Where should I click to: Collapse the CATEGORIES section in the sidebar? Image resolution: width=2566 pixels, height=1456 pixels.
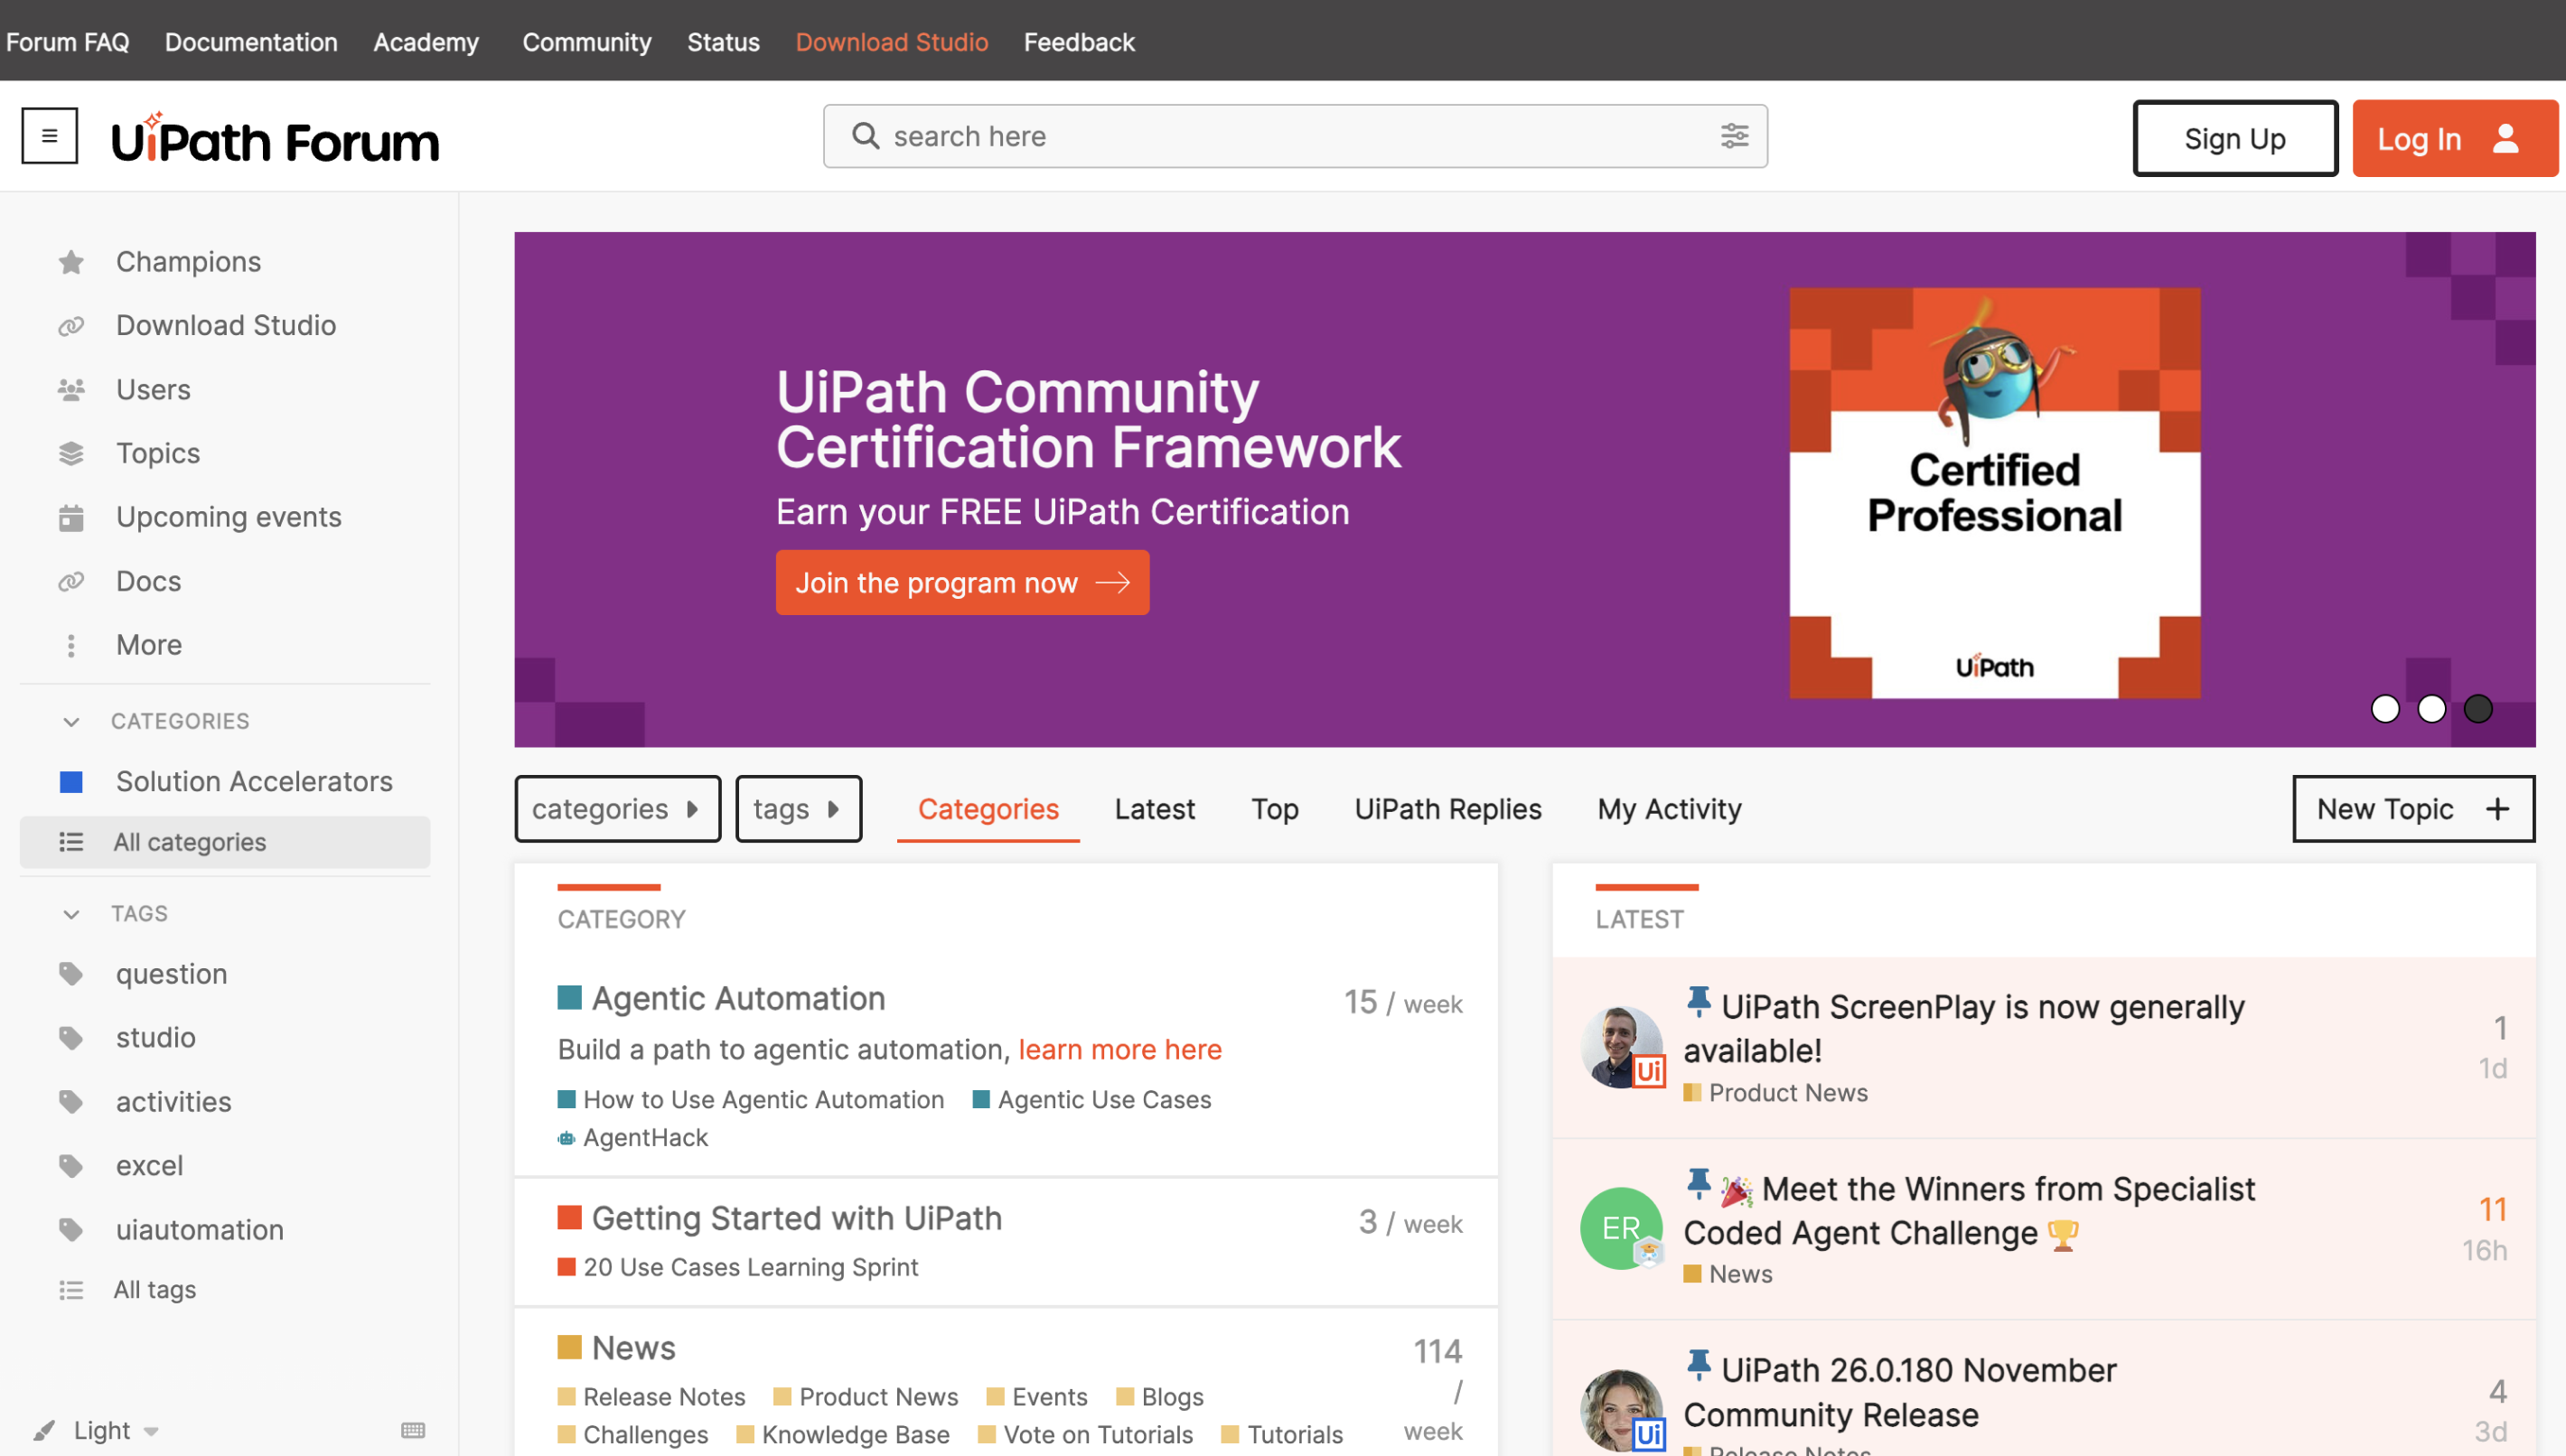[71, 721]
